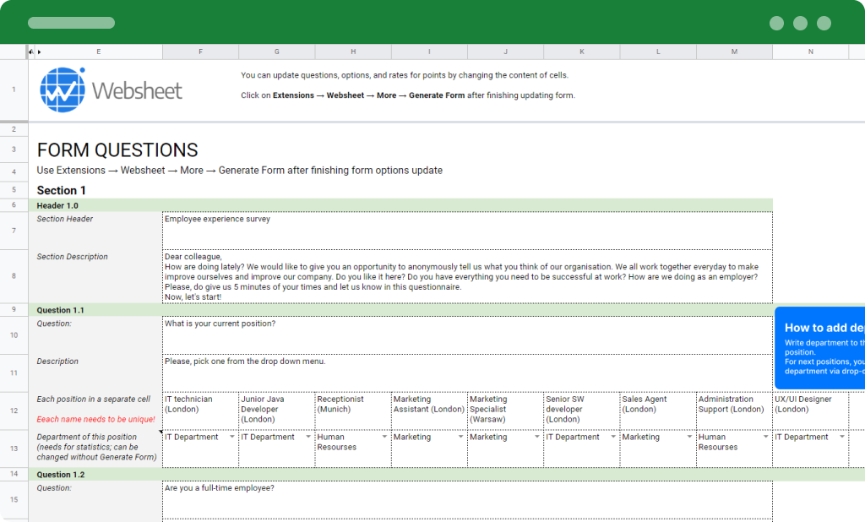
Task: Select the 'Administration Support (London)' cell
Action: 734,411
